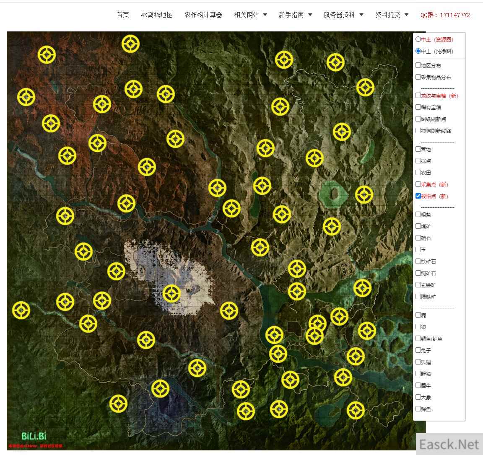Enable the 地区分布 checkbox
The height and width of the screenshot is (455, 483).
pos(418,65)
